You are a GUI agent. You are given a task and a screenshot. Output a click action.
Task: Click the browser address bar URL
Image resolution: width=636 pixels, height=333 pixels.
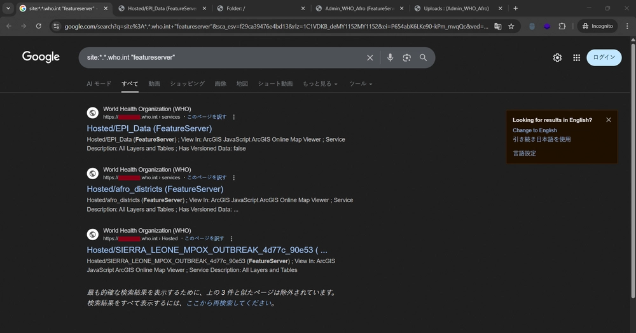click(276, 26)
